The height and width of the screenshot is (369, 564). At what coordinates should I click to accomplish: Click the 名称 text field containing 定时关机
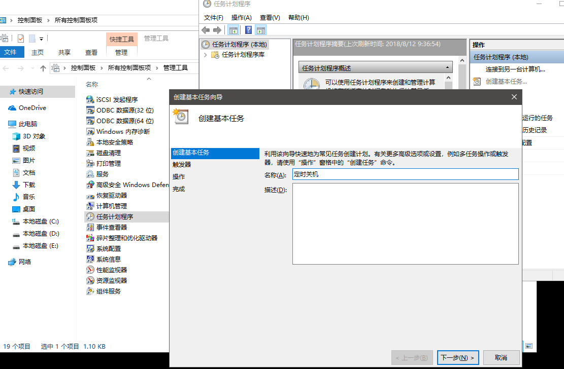click(x=406, y=174)
